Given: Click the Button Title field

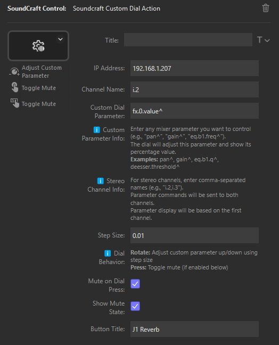Looking at the screenshot, I should pyautogui.click(x=194, y=329).
